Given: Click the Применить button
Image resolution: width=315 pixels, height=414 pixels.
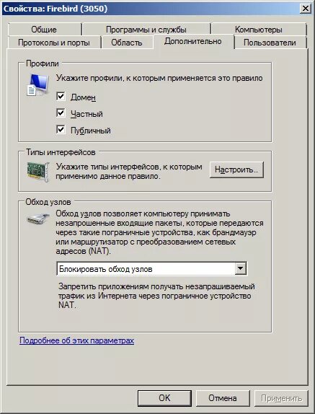Looking at the screenshot, I should [281, 398].
